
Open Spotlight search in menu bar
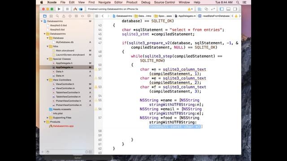tap(238, 2)
